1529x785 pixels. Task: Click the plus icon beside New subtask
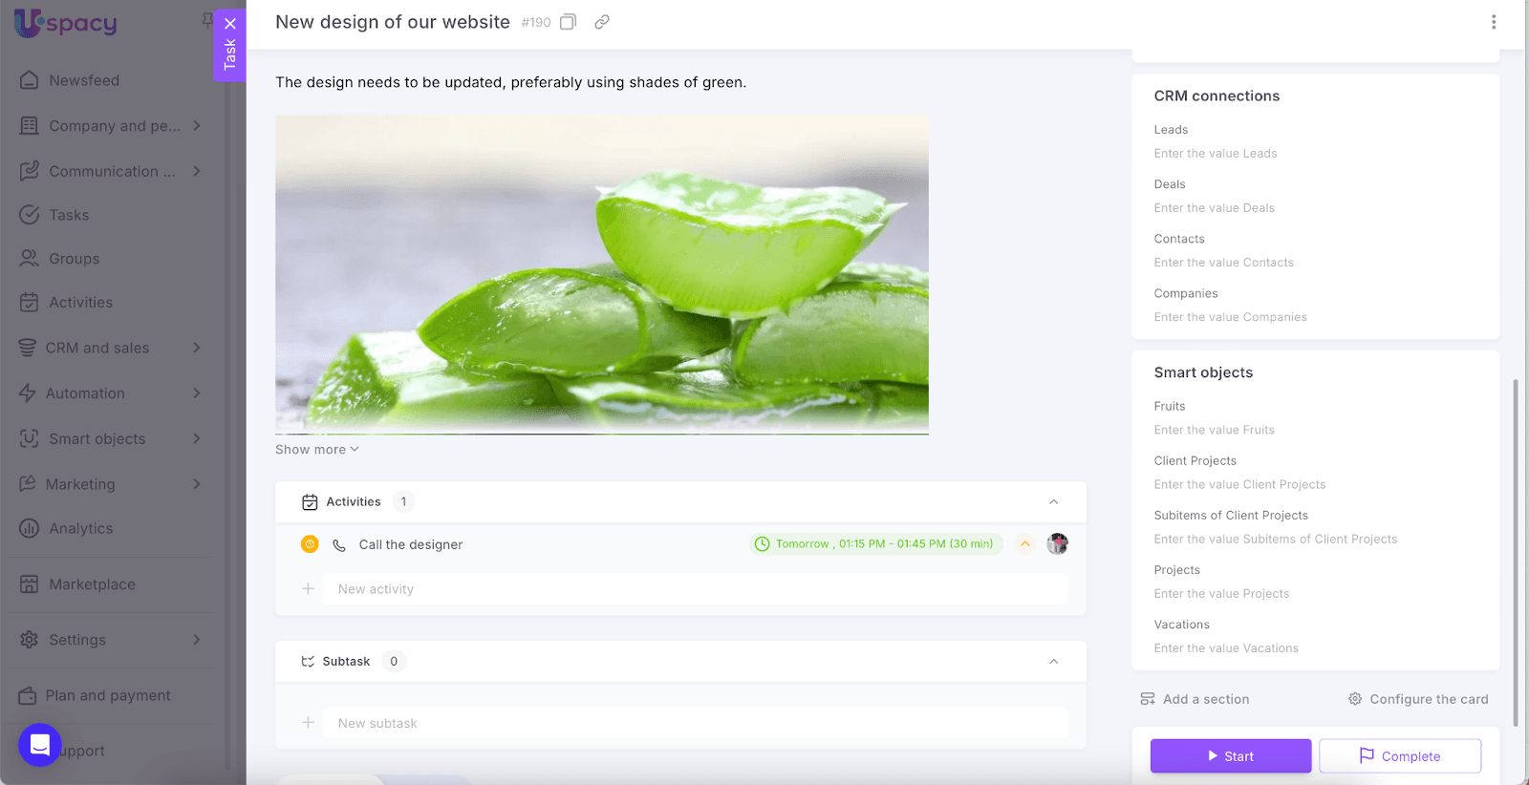pyautogui.click(x=308, y=723)
